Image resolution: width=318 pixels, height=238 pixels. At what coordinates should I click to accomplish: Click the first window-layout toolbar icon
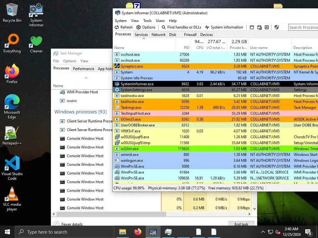pyautogui.click(x=252, y=27)
